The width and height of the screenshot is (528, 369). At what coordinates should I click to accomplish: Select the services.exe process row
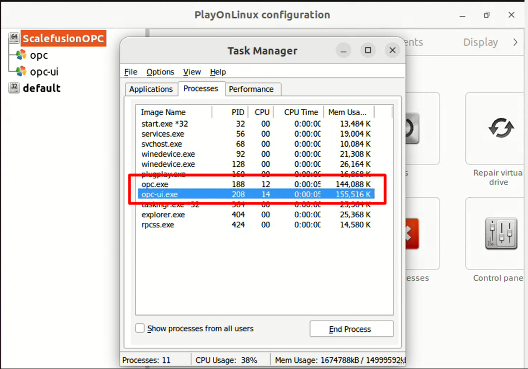click(256, 134)
